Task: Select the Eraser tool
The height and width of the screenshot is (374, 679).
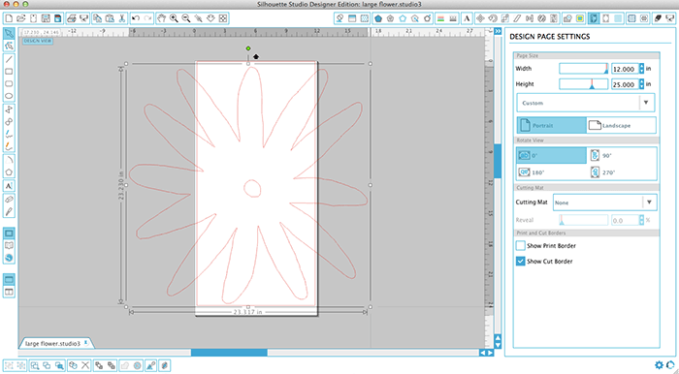Action: (9, 200)
